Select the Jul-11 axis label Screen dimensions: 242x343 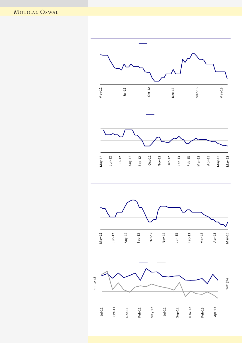click(x=102, y=312)
